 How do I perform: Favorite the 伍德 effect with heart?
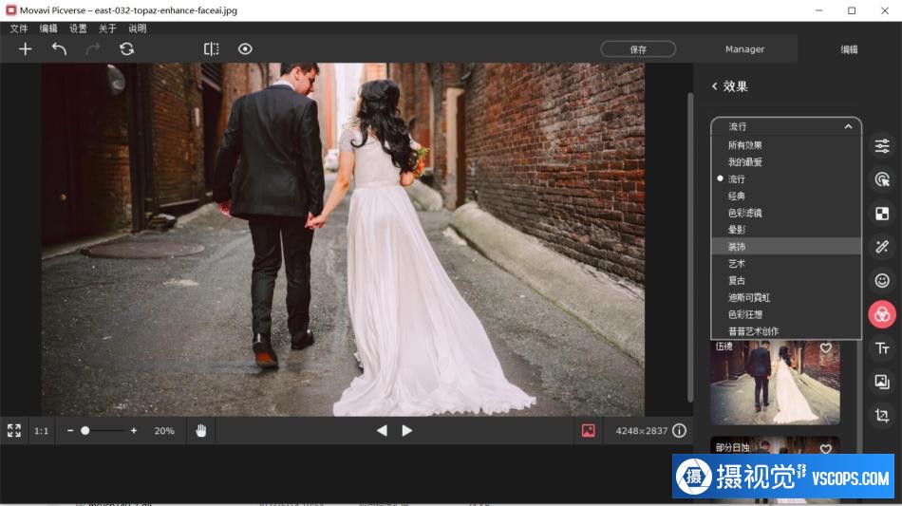tap(825, 347)
